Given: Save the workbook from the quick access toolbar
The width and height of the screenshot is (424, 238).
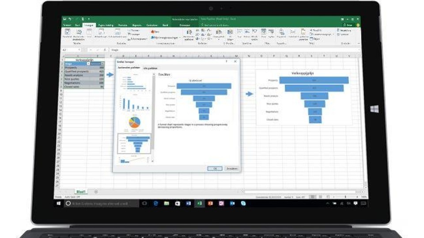Looking at the screenshot, I should tap(64, 19).
